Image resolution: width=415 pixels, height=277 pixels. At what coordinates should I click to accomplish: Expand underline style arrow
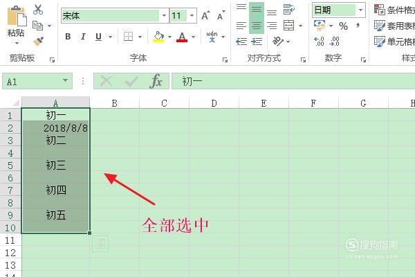click(x=110, y=37)
